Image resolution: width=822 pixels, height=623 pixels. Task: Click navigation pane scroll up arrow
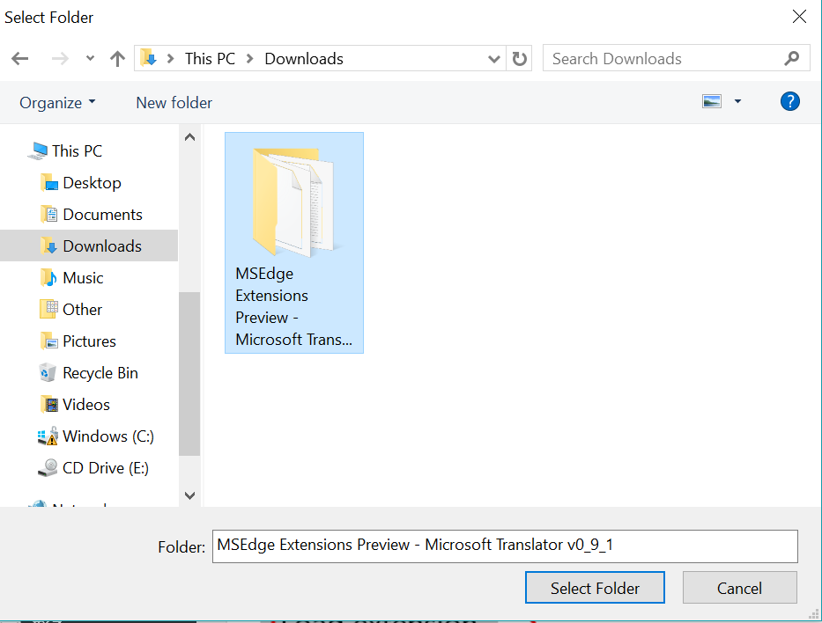click(189, 137)
